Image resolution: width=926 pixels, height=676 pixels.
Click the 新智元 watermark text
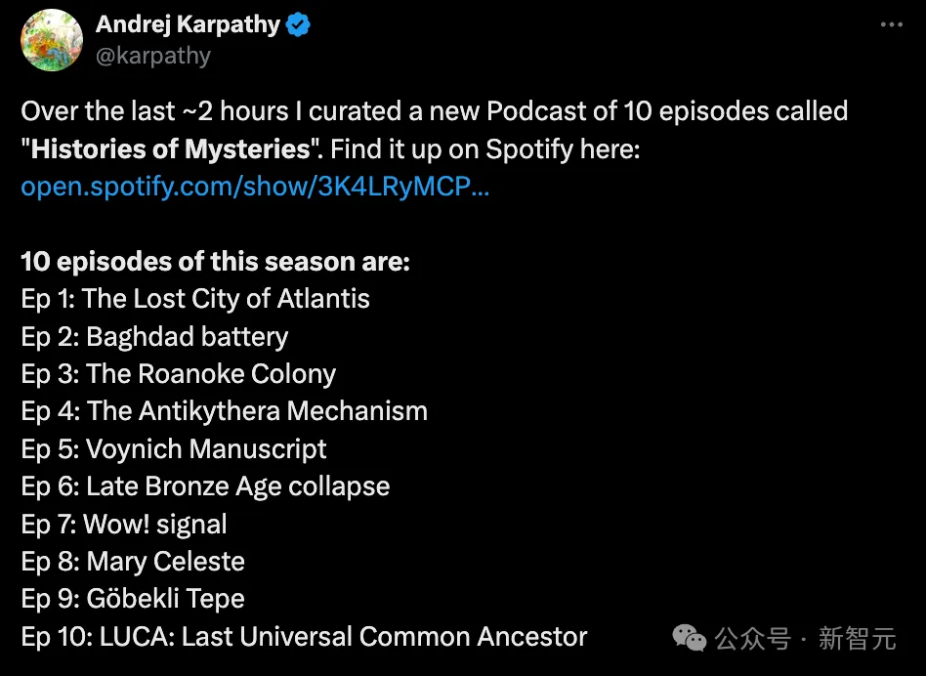click(x=858, y=639)
